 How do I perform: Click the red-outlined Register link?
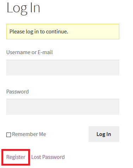[x=16, y=157]
